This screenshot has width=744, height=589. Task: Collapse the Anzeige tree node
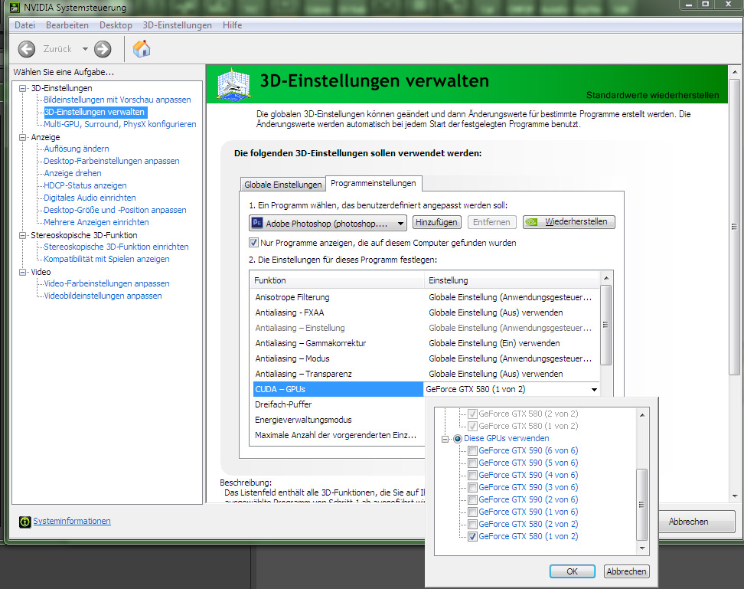click(x=22, y=137)
